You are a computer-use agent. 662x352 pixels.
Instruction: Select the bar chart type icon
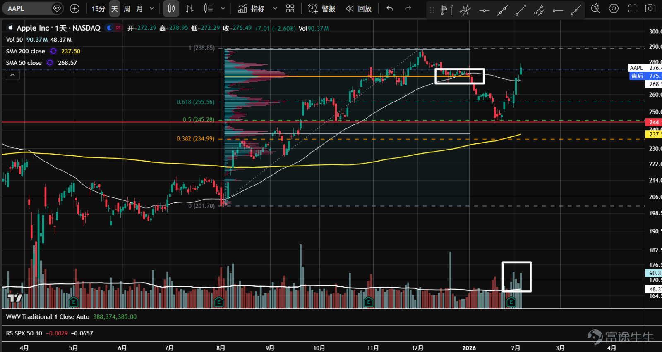[x=189, y=8]
